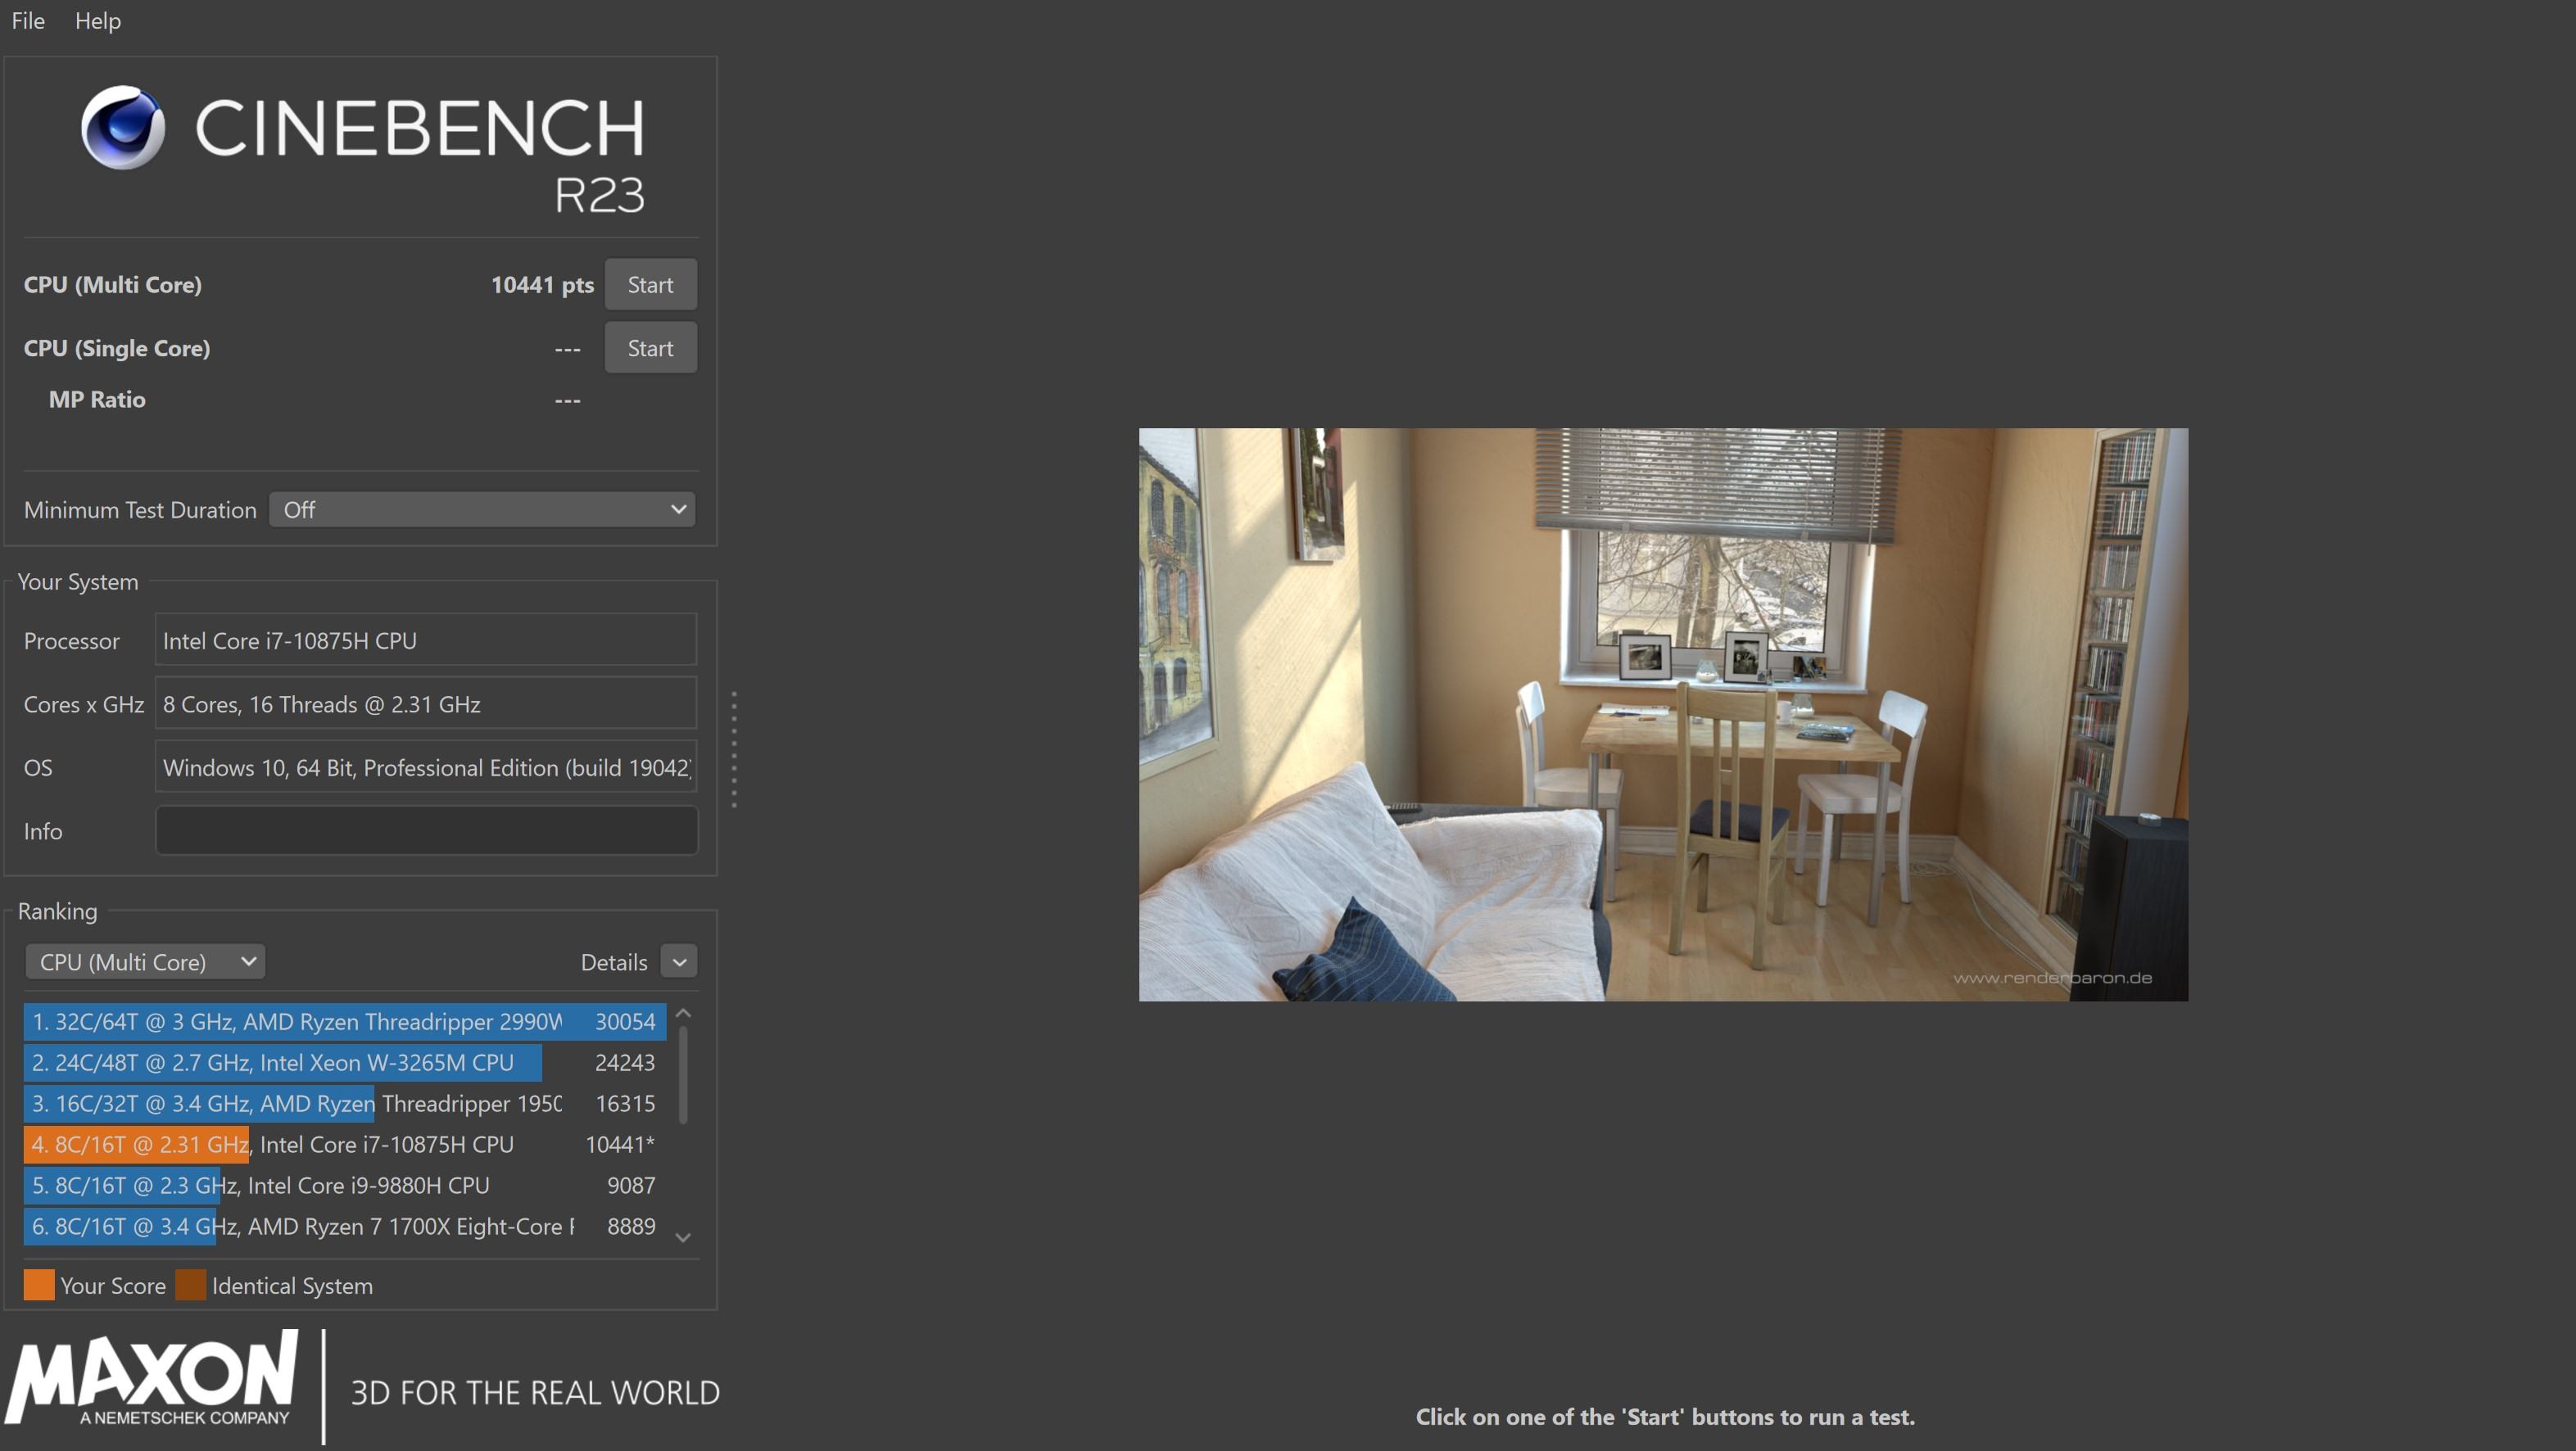Select the AMD Ryzen 7 1700X ranking row
This screenshot has width=2576, height=1451.
coord(345,1227)
